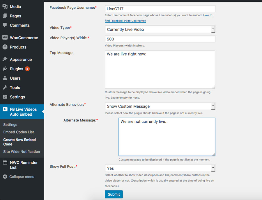262x200 pixels.
Task: Expand the Alternate Behaviour dropdown
Action: pos(160,106)
